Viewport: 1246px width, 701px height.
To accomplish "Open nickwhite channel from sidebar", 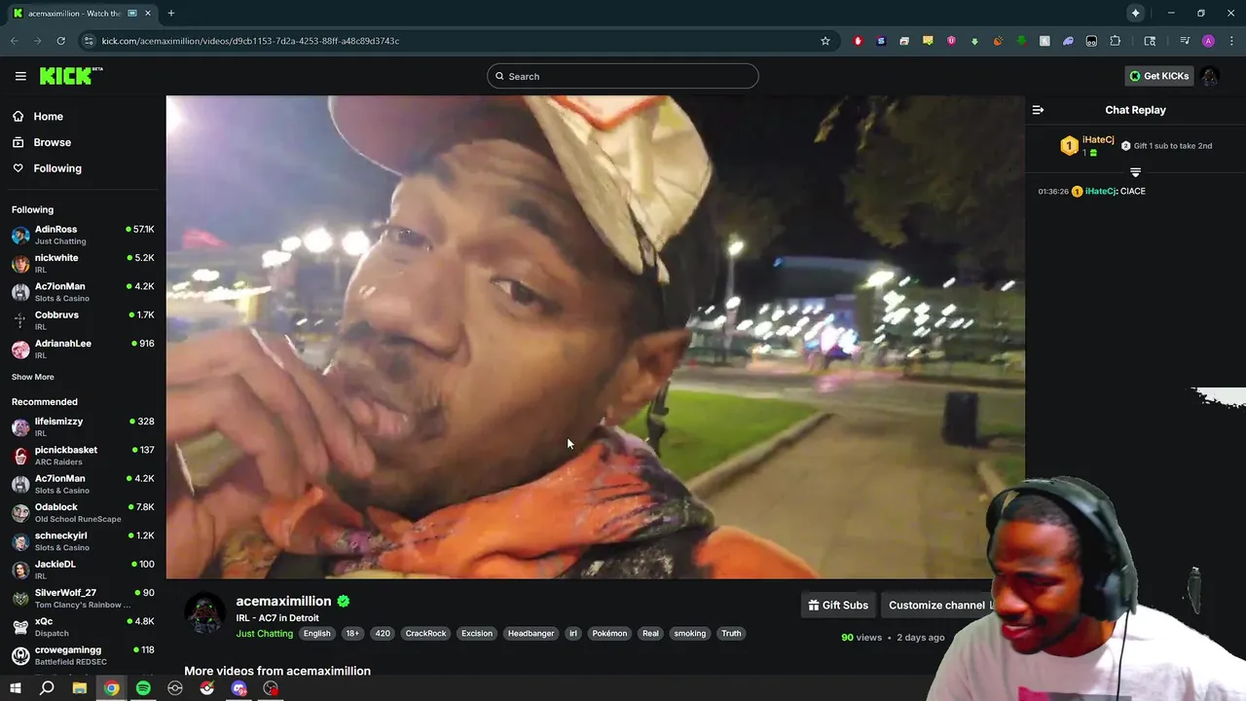I will point(83,264).
